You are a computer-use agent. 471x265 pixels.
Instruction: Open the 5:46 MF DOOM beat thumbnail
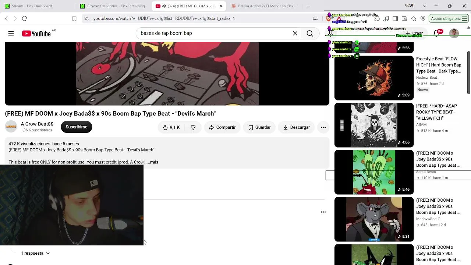(x=374, y=172)
